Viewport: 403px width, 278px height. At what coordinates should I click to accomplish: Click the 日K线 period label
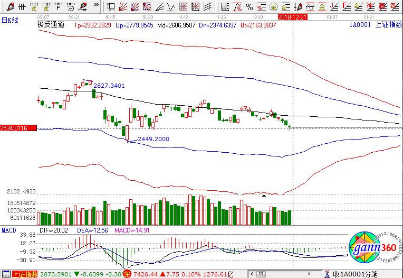10,20
